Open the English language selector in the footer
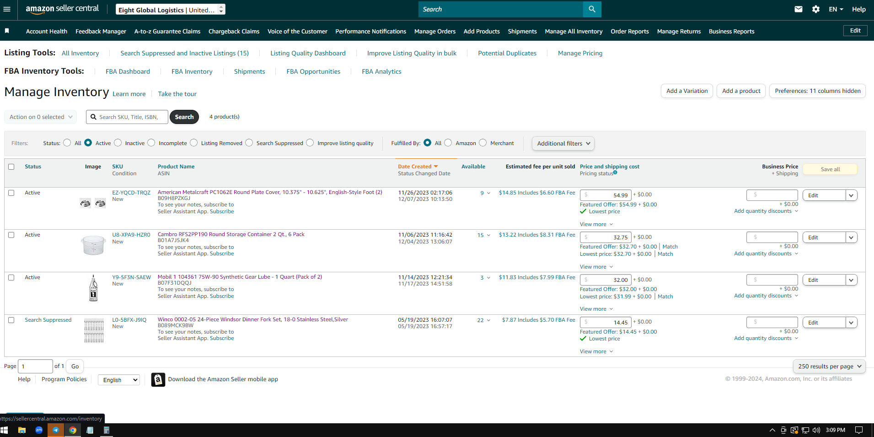Screen dimensions: 874x437 point(119,380)
